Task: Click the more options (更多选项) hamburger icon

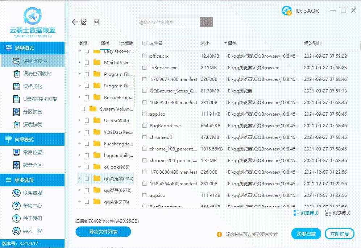Action: (x=9, y=180)
